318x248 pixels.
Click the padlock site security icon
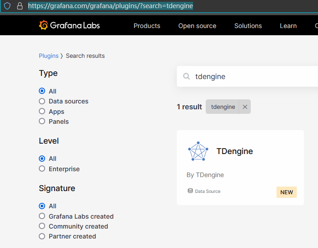19,6
